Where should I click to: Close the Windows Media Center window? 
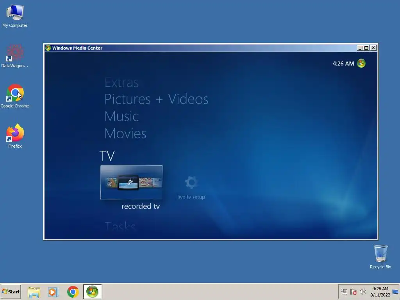click(373, 48)
